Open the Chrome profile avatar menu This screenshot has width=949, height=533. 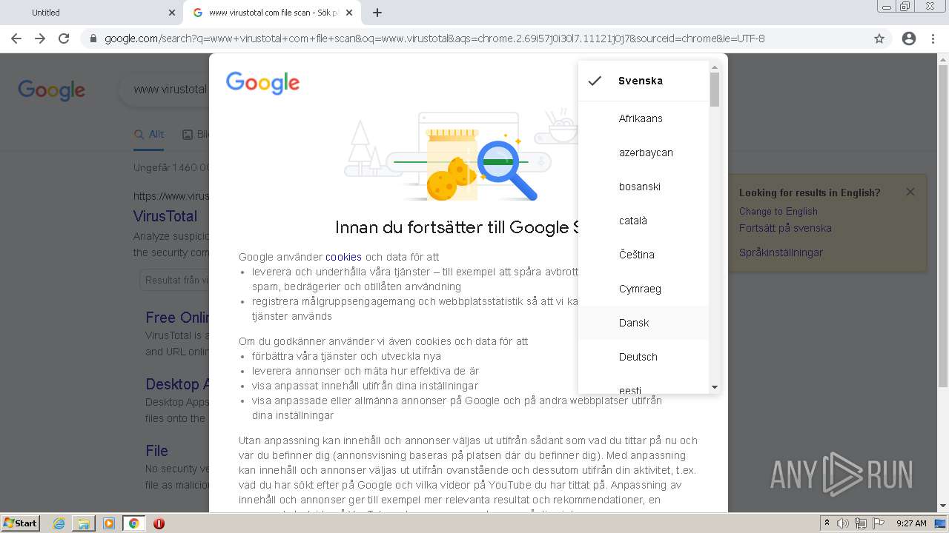pyautogui.click(x=909, y=38)
